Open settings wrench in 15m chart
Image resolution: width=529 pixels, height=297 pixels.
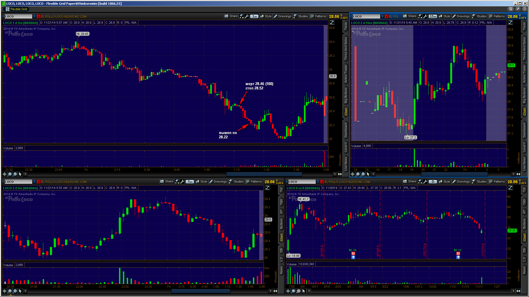point(425,16)
